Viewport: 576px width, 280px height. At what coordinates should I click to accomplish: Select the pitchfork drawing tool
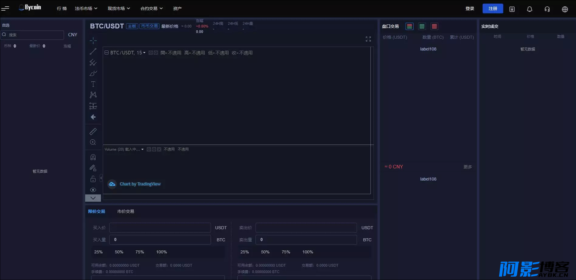[93, 62]
